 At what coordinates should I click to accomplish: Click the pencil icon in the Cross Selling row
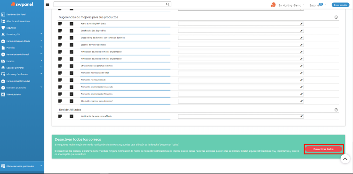[x=301, y=38]
